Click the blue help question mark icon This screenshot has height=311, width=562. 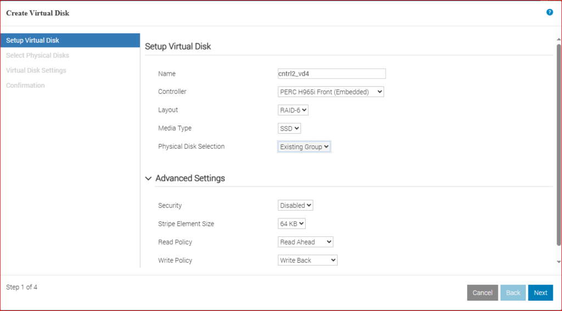click(549, 12)
